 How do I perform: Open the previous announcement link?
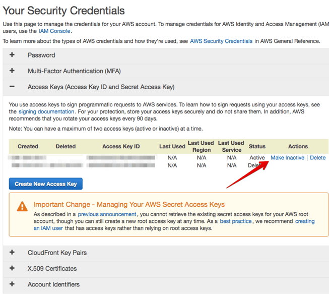click(107, 214)
